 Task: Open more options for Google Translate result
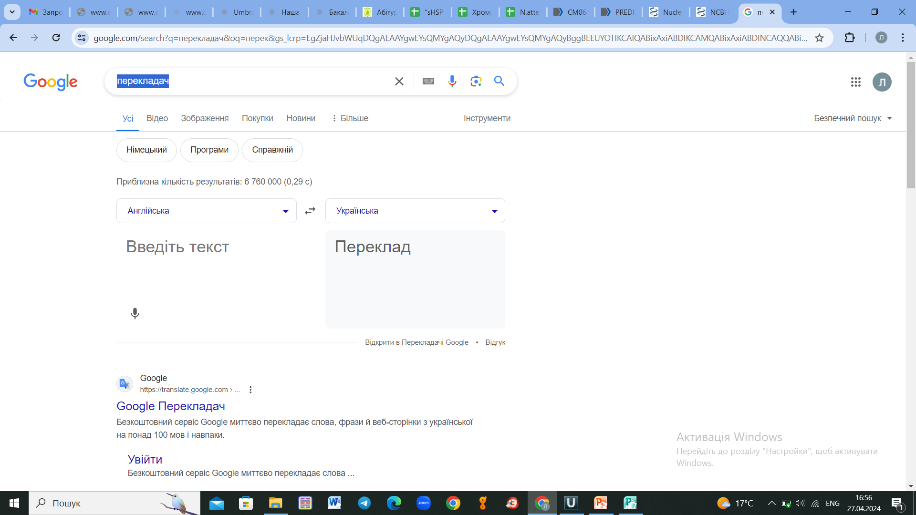click(250, 390)
